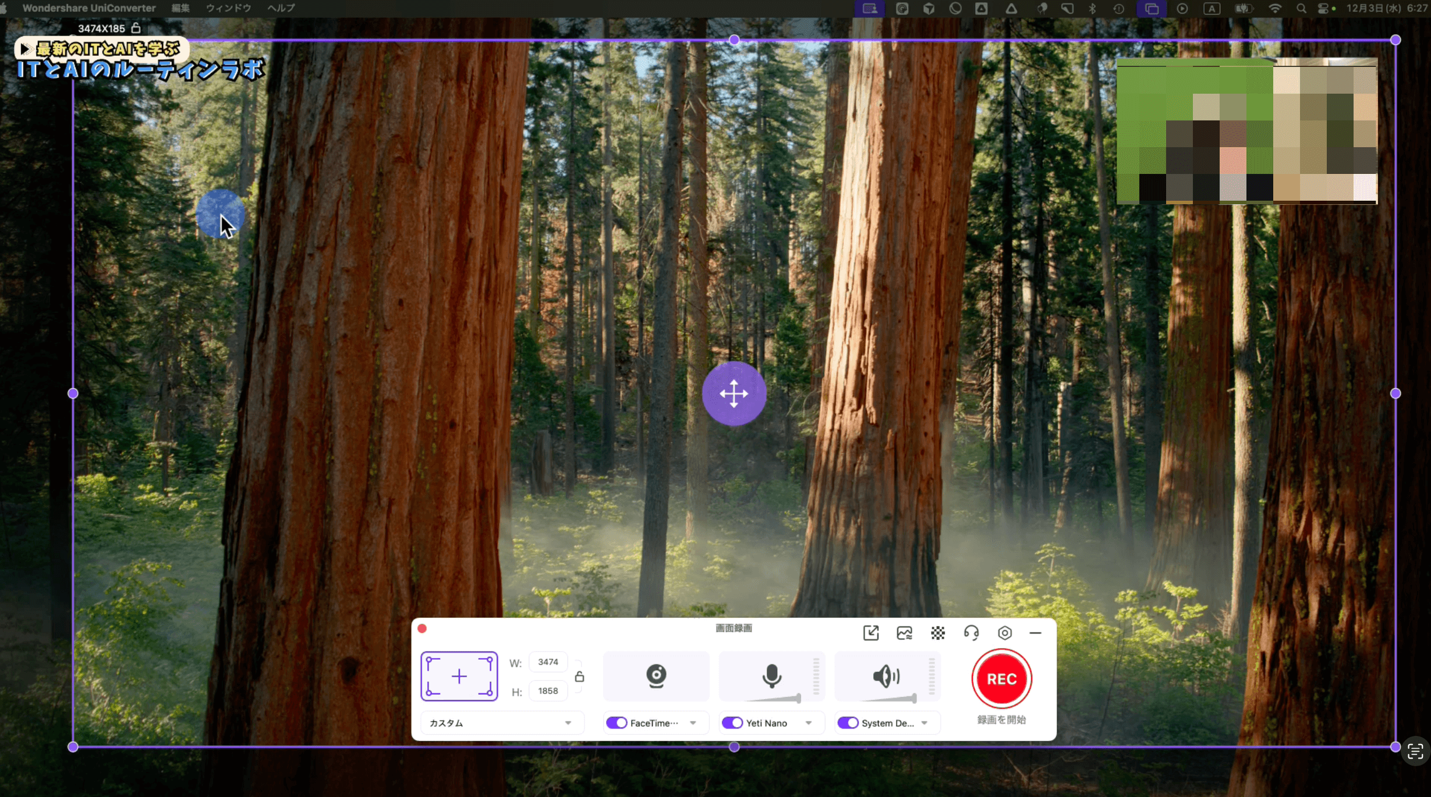This screenshot has width=1431, height=797.
Task: Toggle the aspect ratio lock between W and H
Action: pyautogui.click(x=579, y=677)
